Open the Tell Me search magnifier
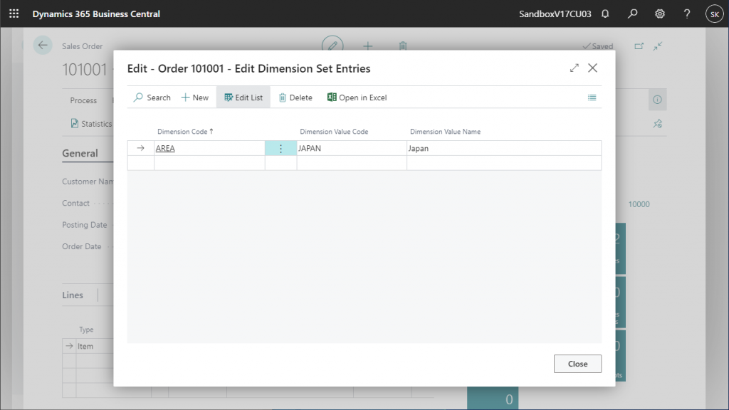This screenshot has width=729, height=410. 632,14
